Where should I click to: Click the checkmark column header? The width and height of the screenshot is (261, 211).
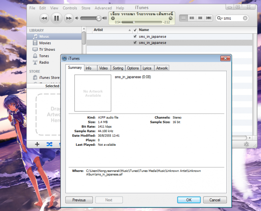click(x=135, y=30)
